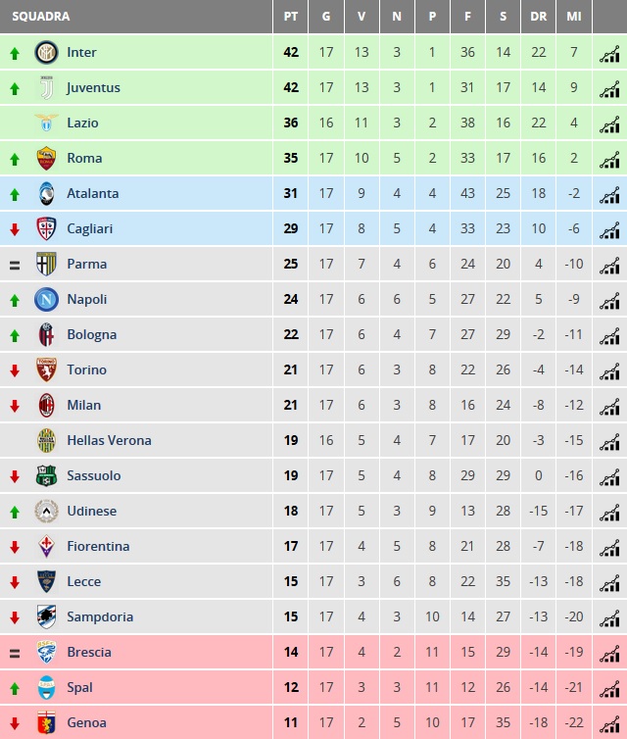Sort table by the PT column header
Screen dimensions: 627x739
[x=291, y=17]
